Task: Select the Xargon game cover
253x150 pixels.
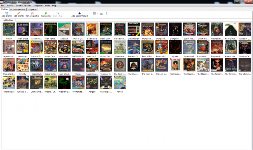Action: point(92,83)
